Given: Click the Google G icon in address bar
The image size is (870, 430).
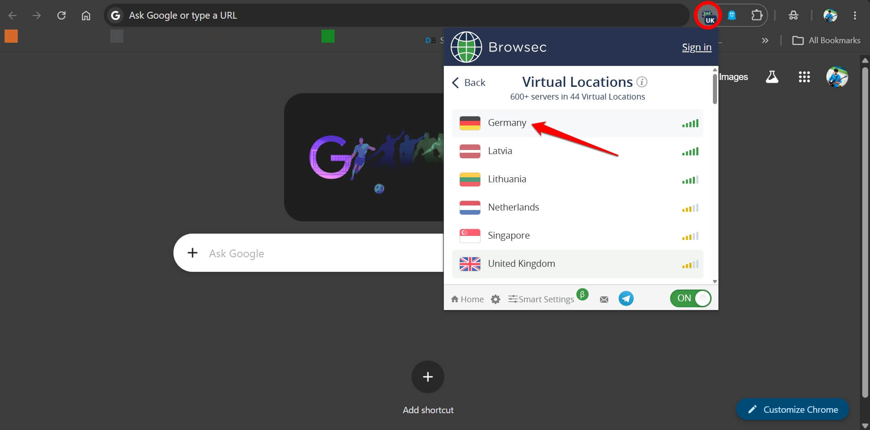Looking at the screenshot, I should 116,15.
